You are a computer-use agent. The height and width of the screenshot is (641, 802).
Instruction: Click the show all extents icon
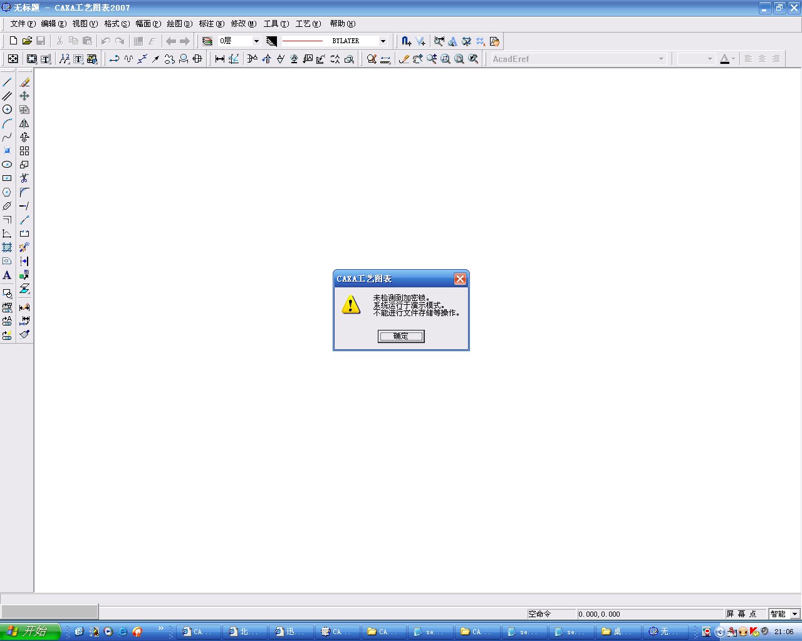[x=459, y=59]
